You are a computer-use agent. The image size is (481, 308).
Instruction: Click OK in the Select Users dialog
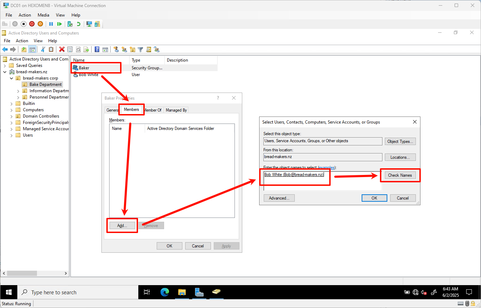(x=374, y=198)
